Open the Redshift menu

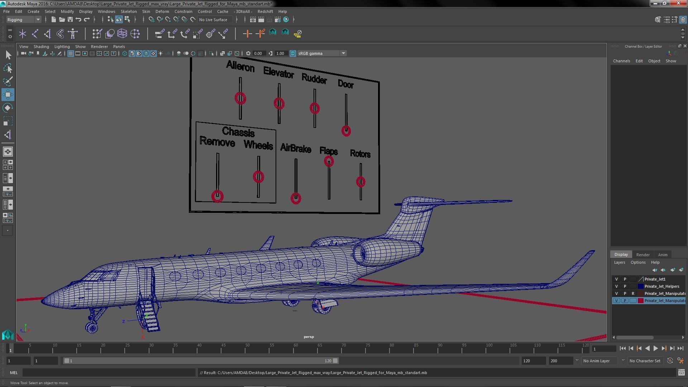pyautogui.click(x=265, y=11)
